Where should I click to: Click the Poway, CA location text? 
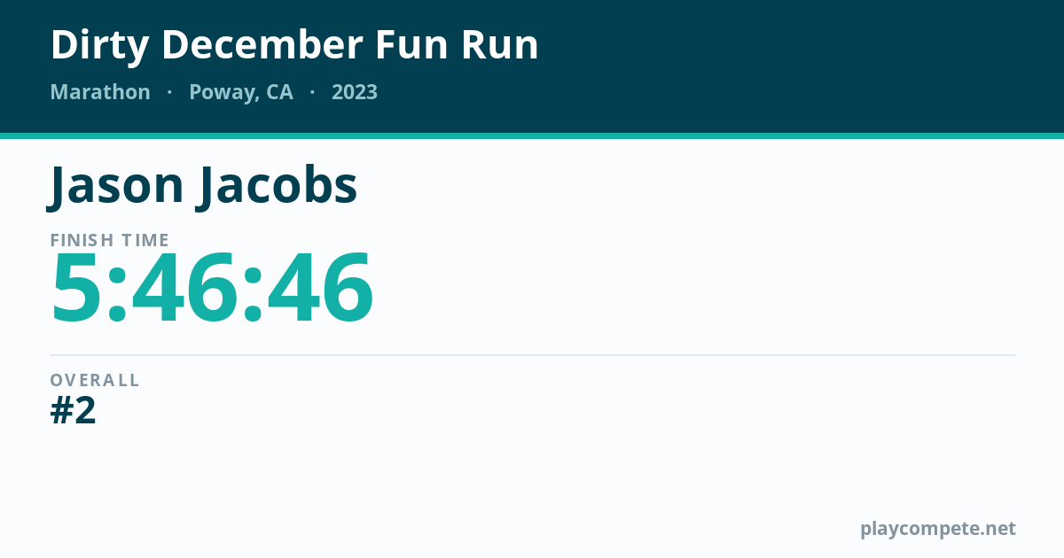[241, 93]
